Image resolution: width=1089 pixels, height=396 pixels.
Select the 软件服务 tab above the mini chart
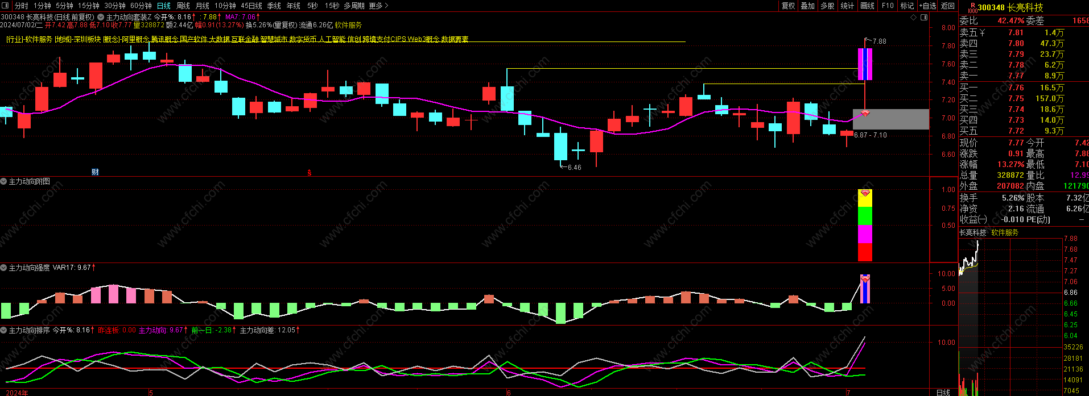[1005, 232]
